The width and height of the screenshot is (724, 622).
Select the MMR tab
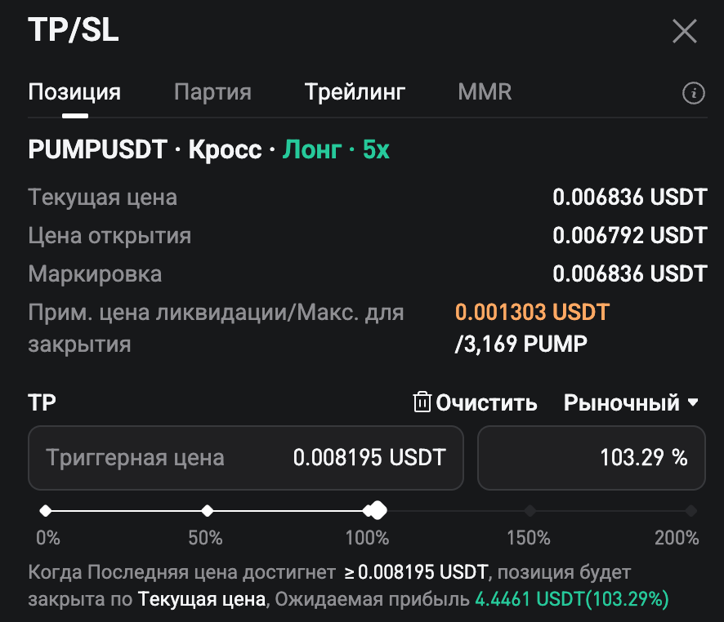[485, 92]
